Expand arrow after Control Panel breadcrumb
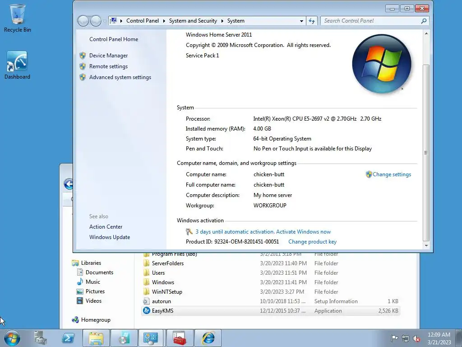 point(164,21)
